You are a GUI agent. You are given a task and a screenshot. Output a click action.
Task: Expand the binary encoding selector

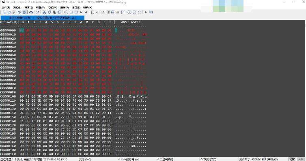(165, 159)
